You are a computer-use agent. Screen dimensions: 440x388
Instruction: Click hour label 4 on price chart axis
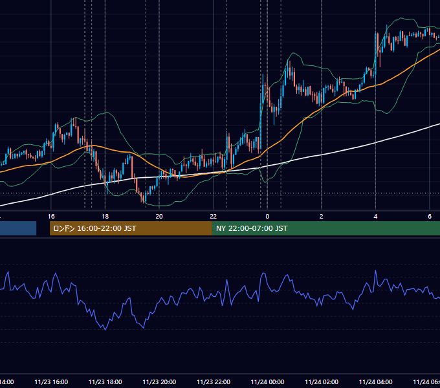click(x=375, y=217)
